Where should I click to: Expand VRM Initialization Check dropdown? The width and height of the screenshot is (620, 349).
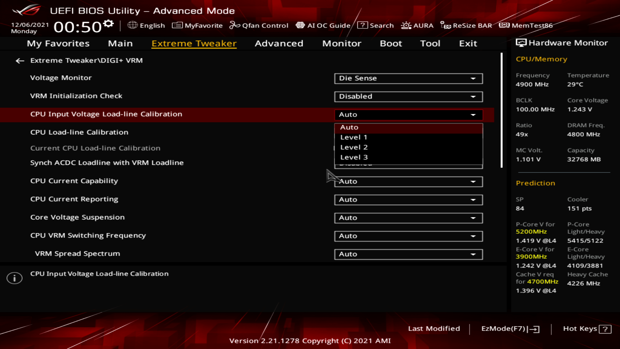(x=408, y=97)
